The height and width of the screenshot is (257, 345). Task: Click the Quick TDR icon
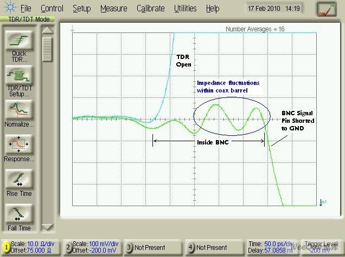pyautogui.click(x=19, y=41)
